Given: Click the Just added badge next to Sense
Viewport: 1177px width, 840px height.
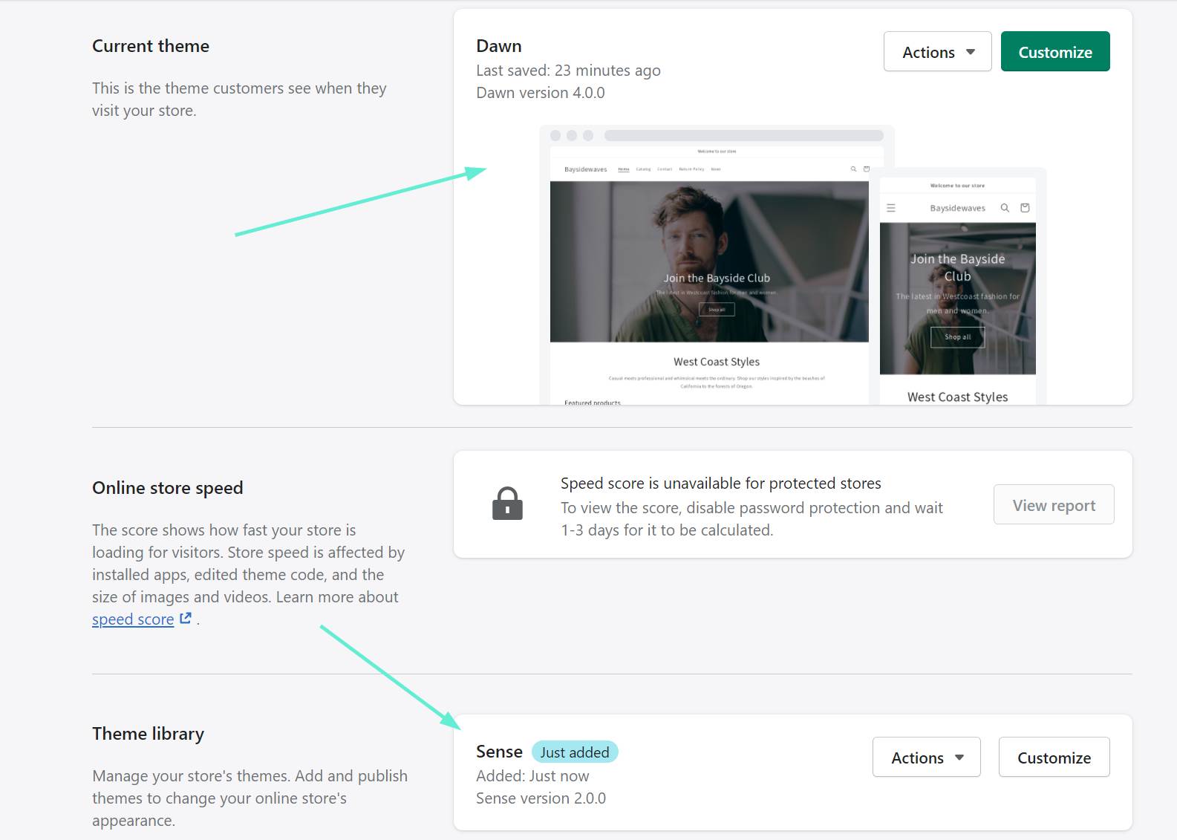Looking at the screenshot, I should click(x=574, y=752).
